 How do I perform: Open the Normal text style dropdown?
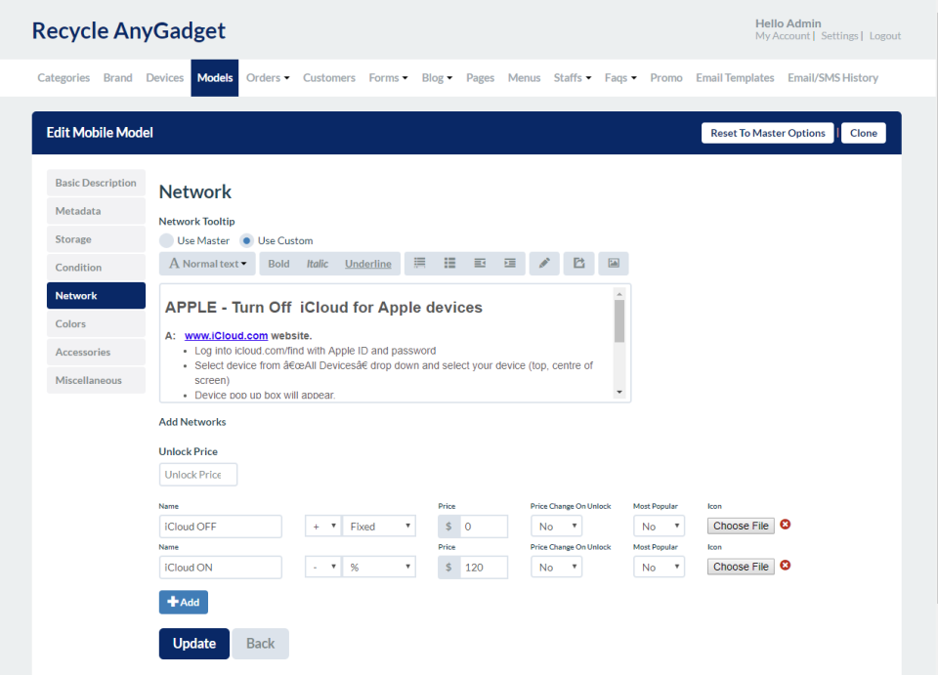206,263
